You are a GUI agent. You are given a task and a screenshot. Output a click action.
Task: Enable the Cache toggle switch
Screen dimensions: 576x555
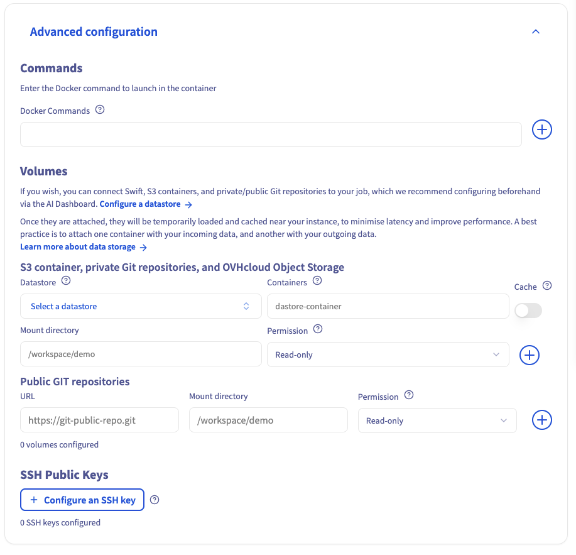click(x=528, y=310)
